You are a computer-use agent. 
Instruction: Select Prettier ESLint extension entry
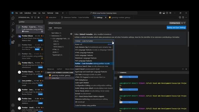[x=30, y=38]
